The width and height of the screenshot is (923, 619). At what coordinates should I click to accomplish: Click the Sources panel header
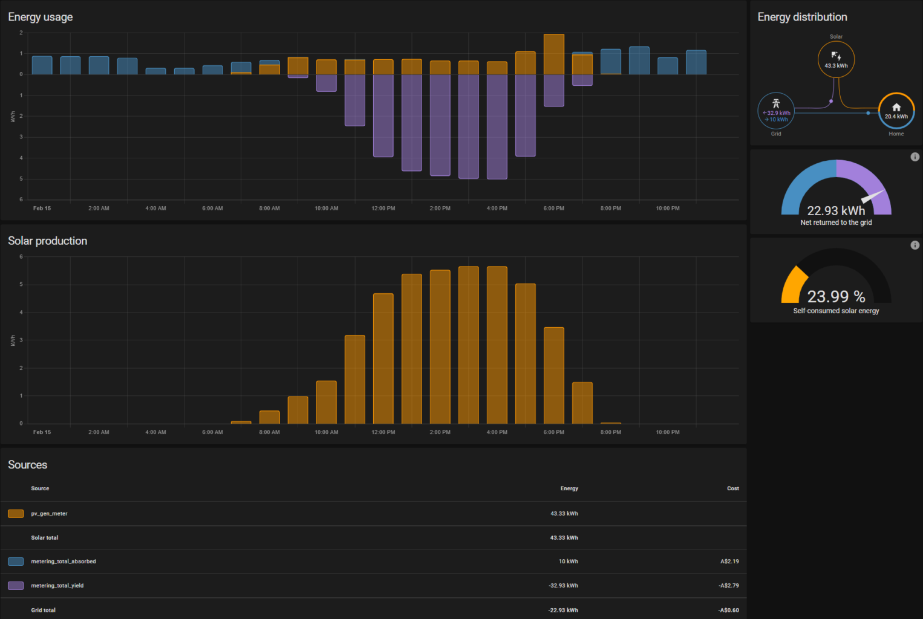[27, 465]
